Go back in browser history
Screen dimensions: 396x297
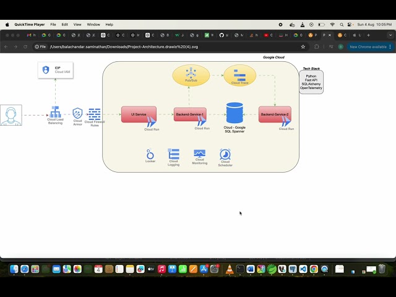point(6,47)
